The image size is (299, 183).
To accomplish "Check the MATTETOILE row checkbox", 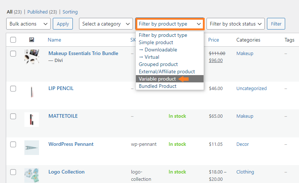I will click(13, 116).
